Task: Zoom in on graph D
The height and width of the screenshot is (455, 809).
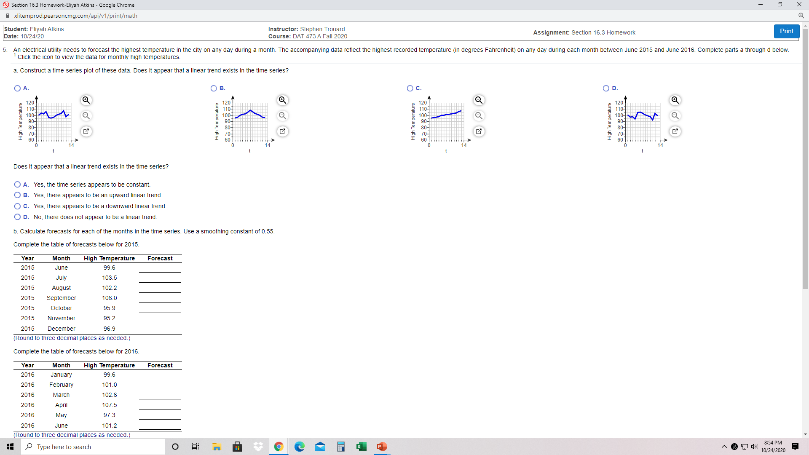Action: [x=675, y=100]
